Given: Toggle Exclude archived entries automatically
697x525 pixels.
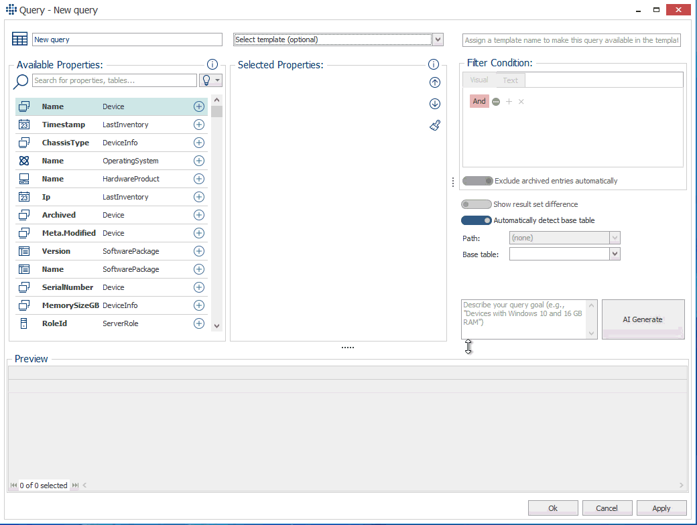Looking at the screenshot, I should [477, 181].
